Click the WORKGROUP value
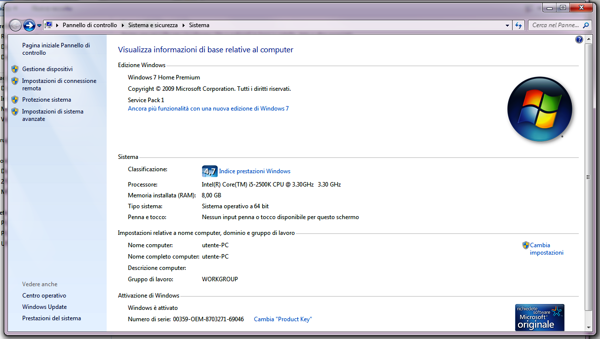The width and height of the screenshot is (600, 339). [x=220, y=279]
